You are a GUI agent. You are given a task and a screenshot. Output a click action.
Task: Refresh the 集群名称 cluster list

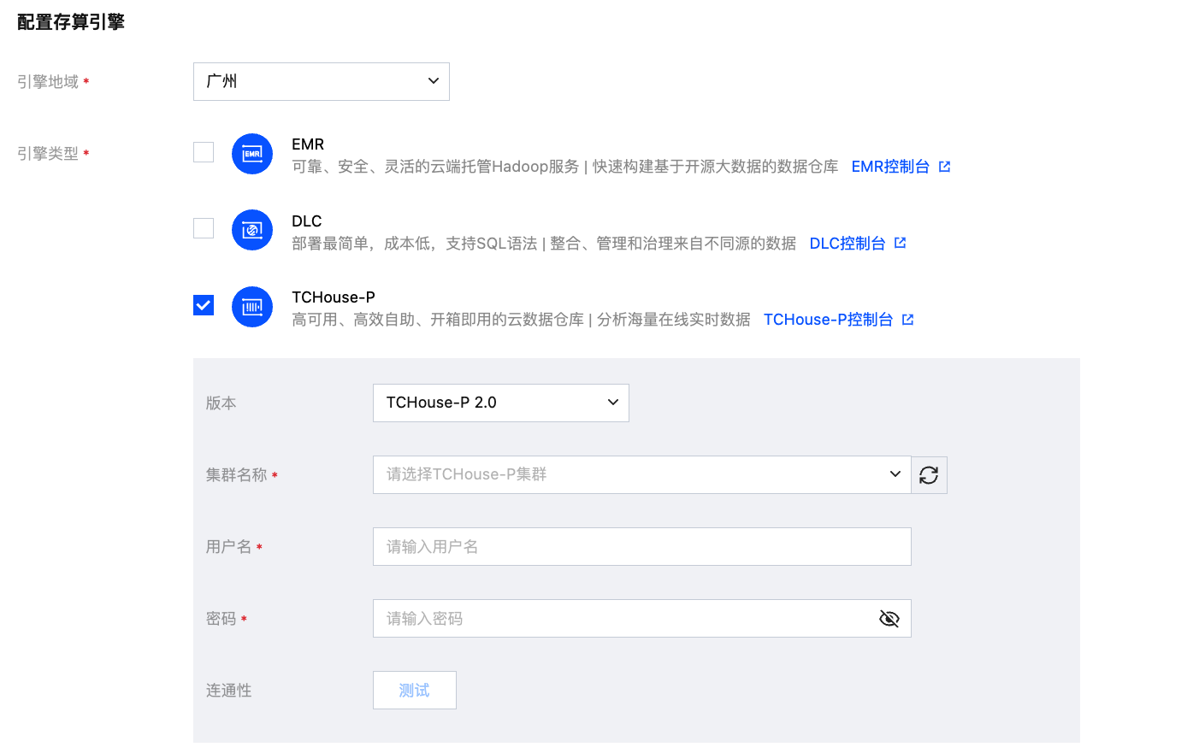pyautogui.click(x=929, y=475)
